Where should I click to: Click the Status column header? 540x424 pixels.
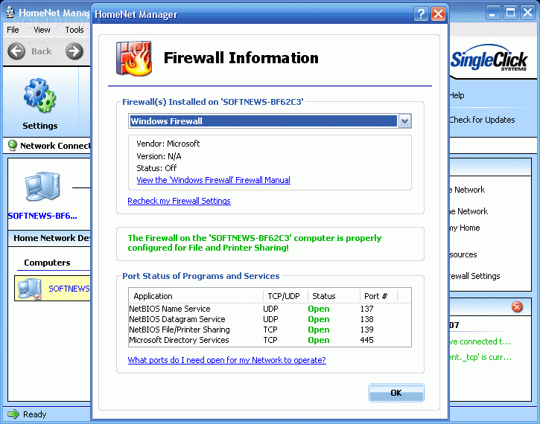[x=334, y=296]
